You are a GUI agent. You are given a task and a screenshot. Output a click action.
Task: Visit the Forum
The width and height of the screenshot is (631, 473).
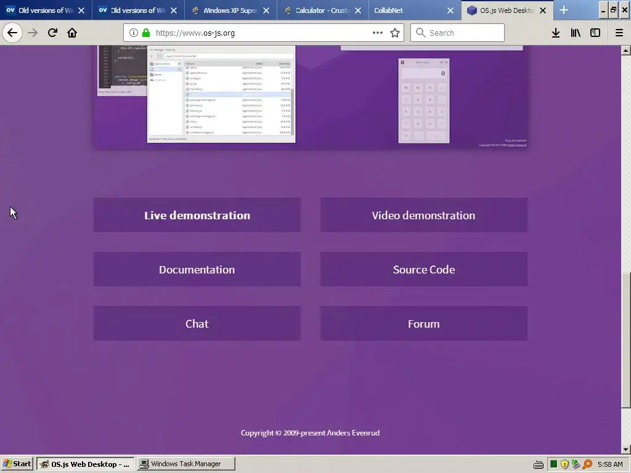(424, 323)
